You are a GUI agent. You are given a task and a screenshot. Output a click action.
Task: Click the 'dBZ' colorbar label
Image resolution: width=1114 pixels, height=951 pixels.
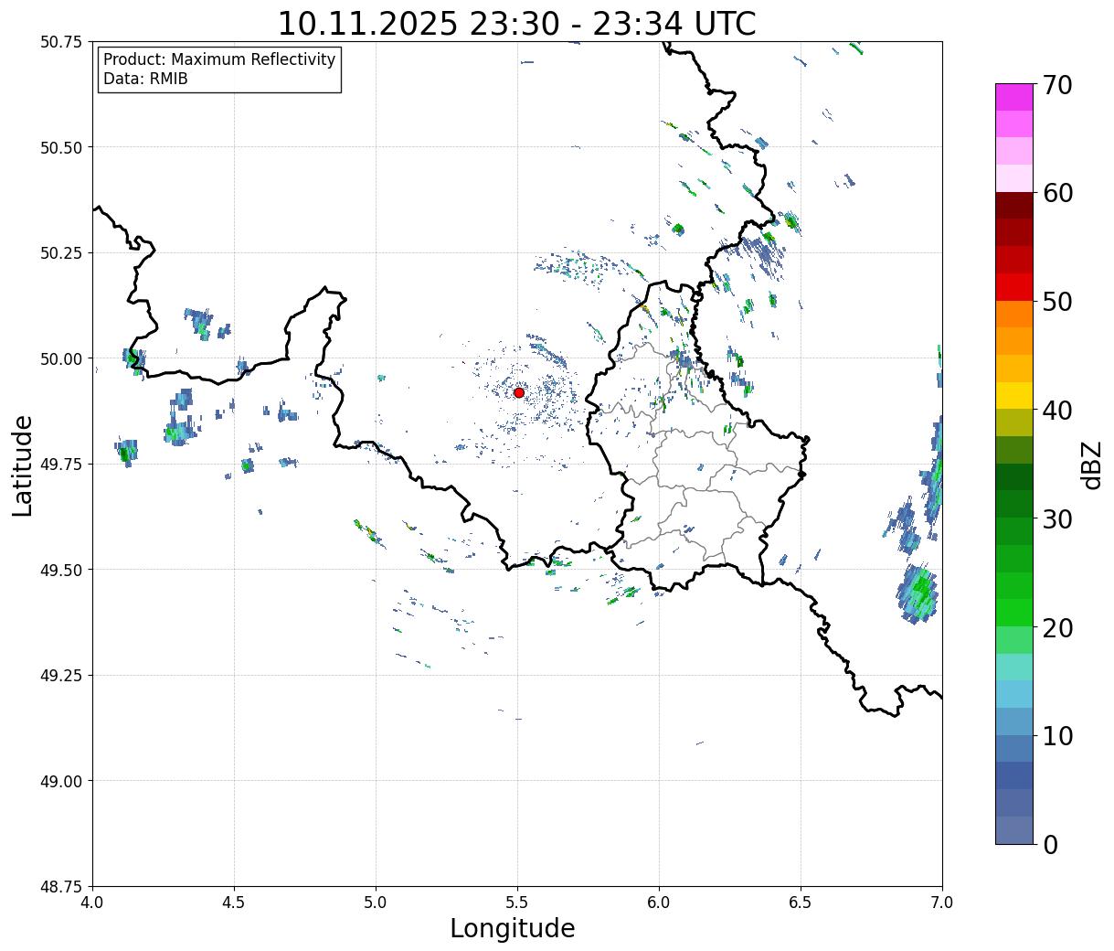(1091, 465)
